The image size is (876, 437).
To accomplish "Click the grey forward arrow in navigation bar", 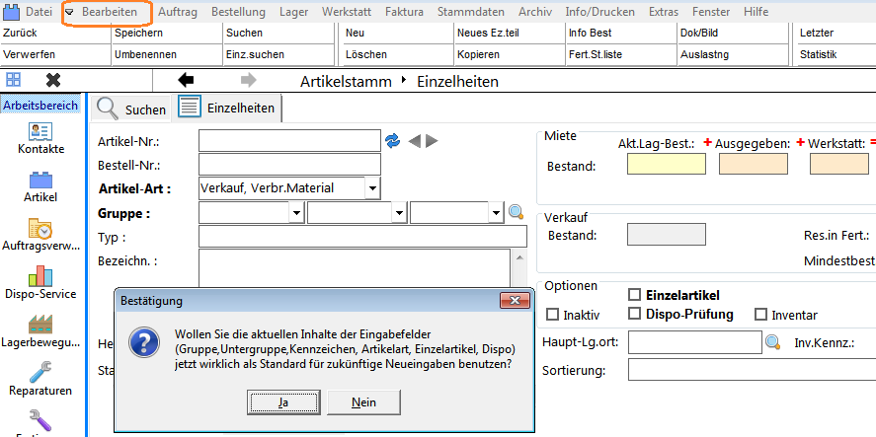I will 248,80.
